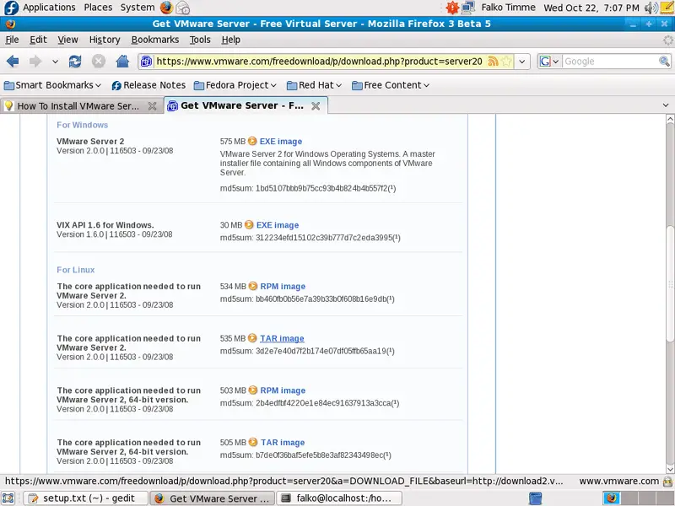Screen dimensions: 675x506
Task: Launch Firefox from the top panel icon
Action: tap(166, 8)
